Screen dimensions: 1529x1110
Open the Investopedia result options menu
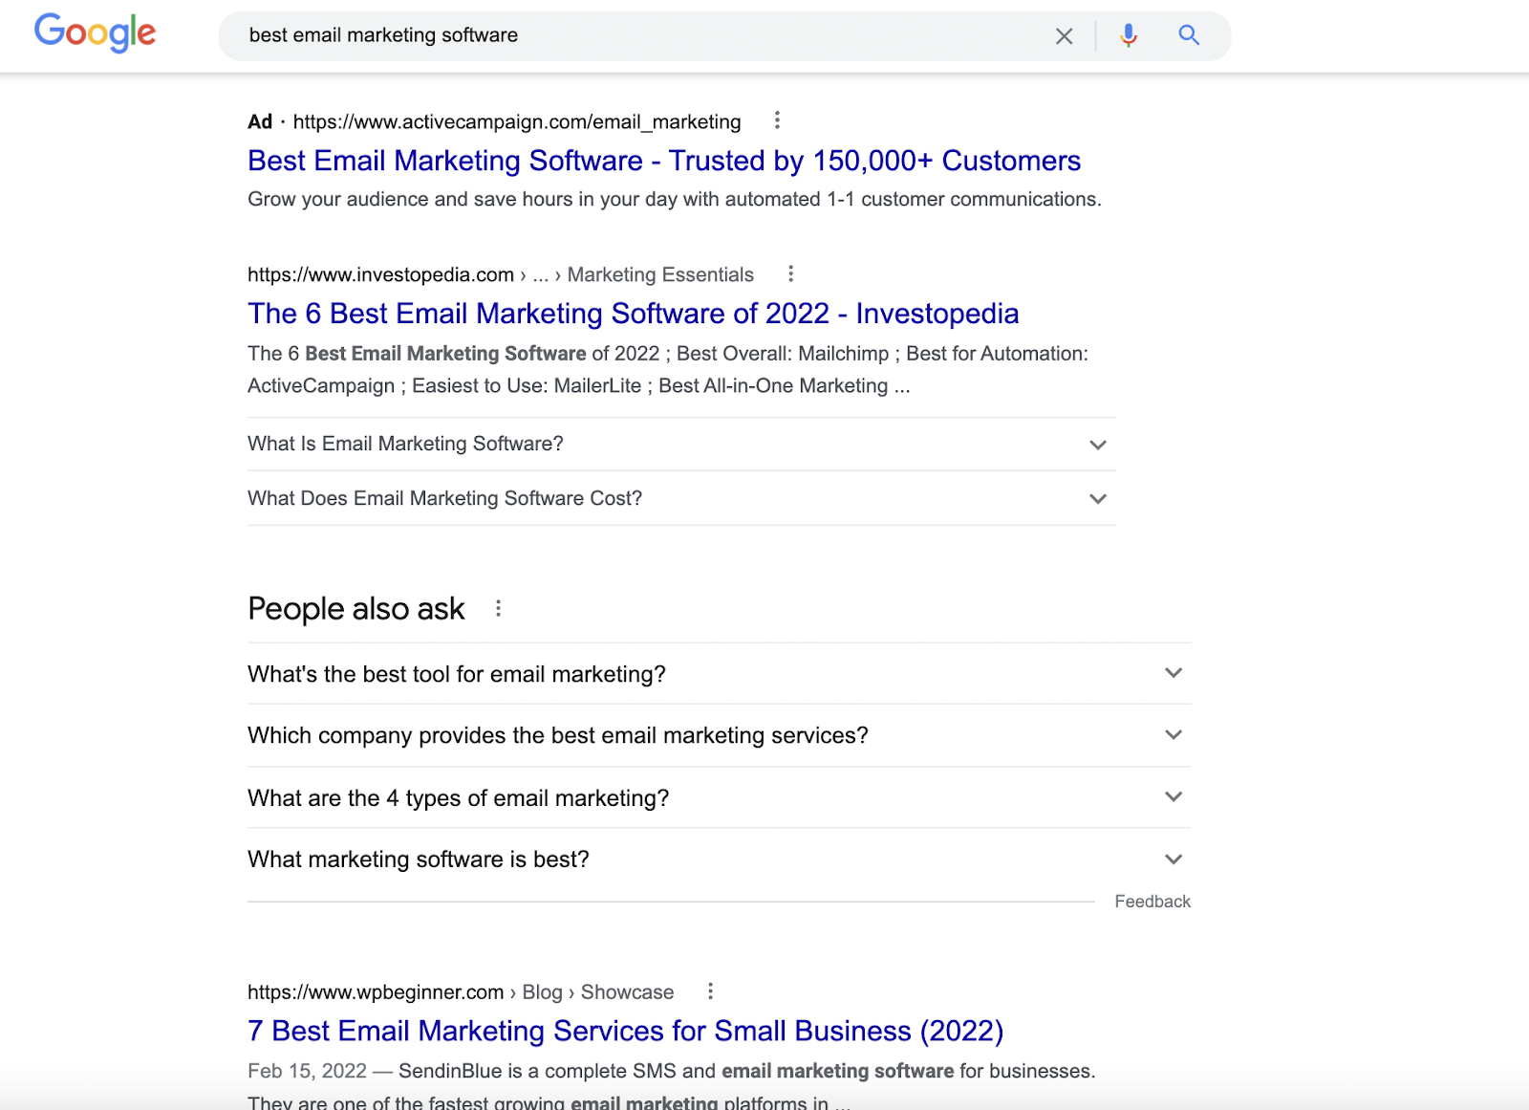tap(790, 274)
